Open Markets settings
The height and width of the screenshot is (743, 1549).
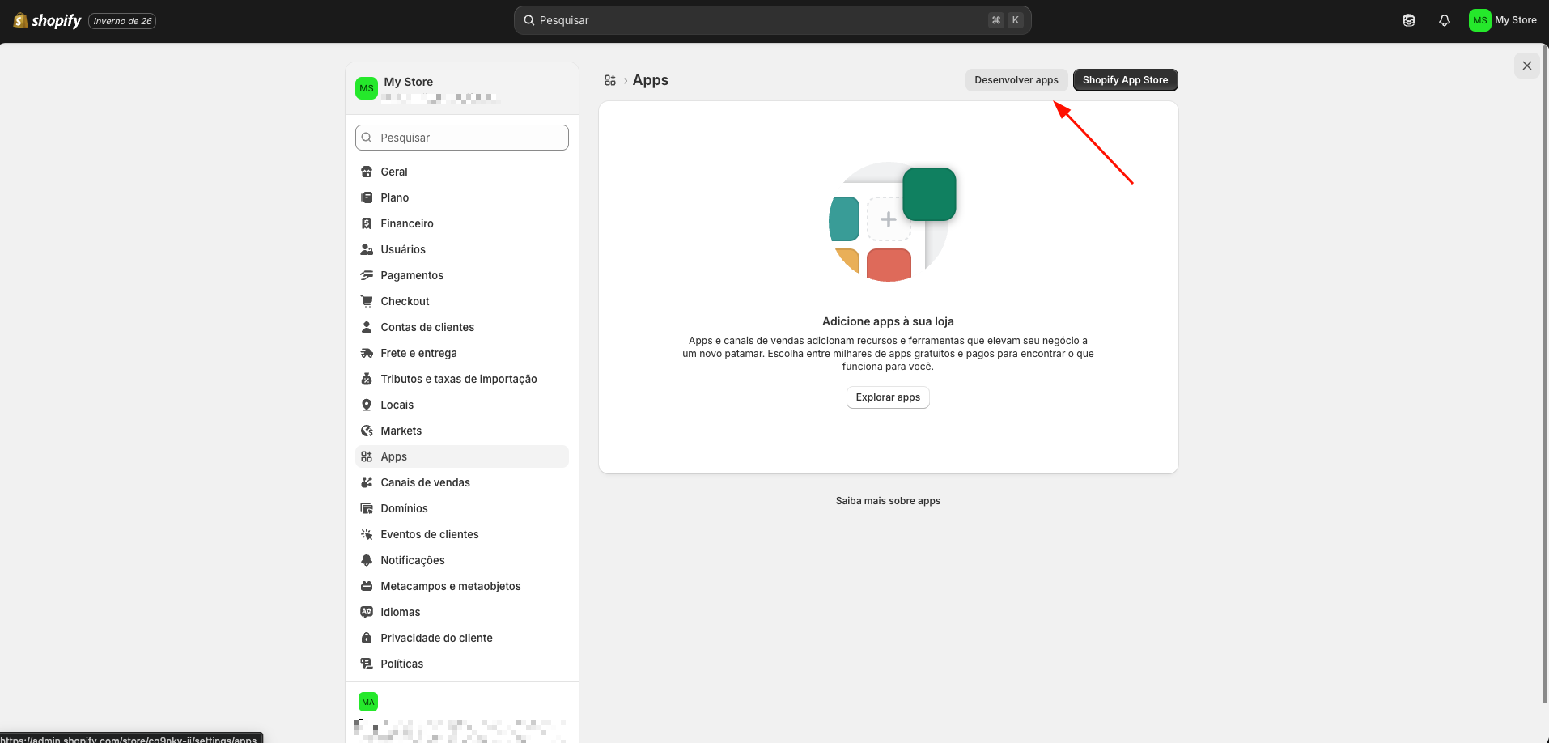(x=461, y=431)
